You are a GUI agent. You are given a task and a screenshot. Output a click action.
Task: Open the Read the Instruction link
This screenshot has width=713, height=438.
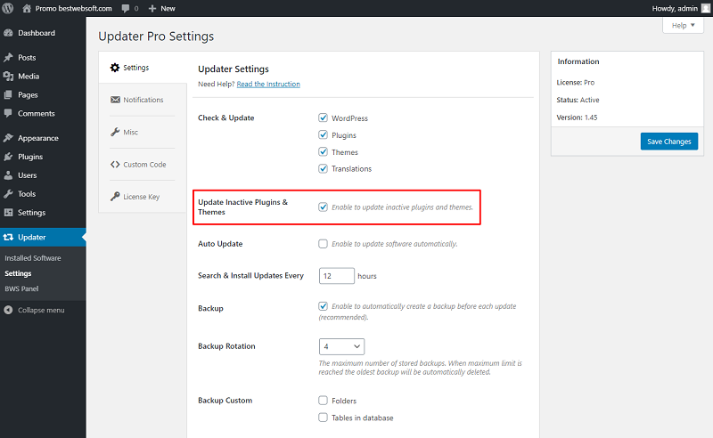pos(268,84)
